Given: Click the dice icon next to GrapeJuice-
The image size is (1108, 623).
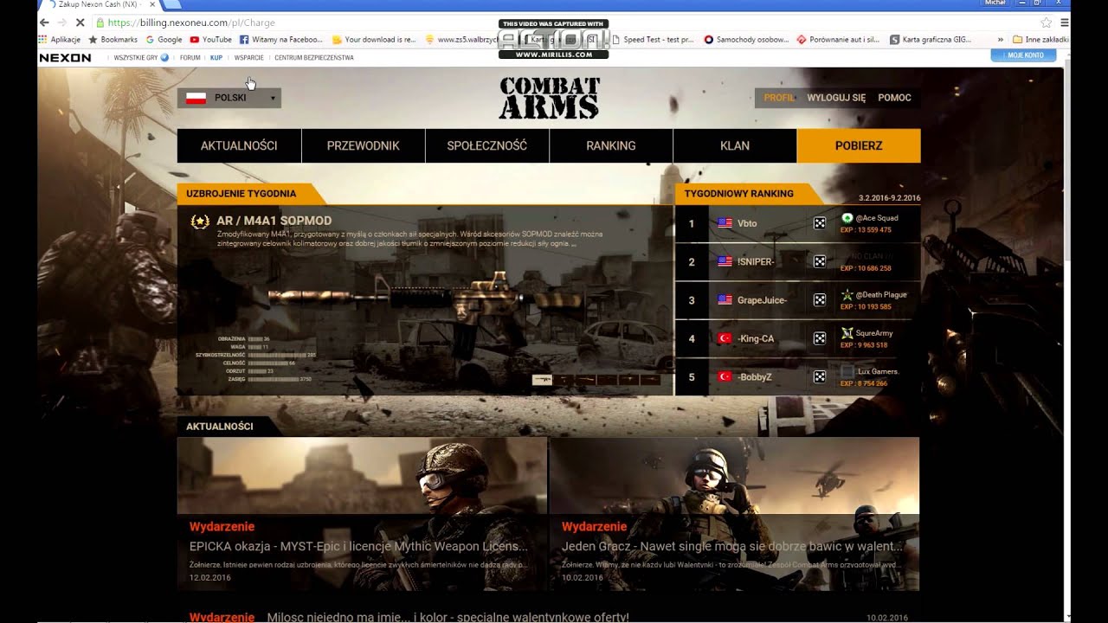Looking at the screenshot, I should pyautogui.click(x=819, y=299).
